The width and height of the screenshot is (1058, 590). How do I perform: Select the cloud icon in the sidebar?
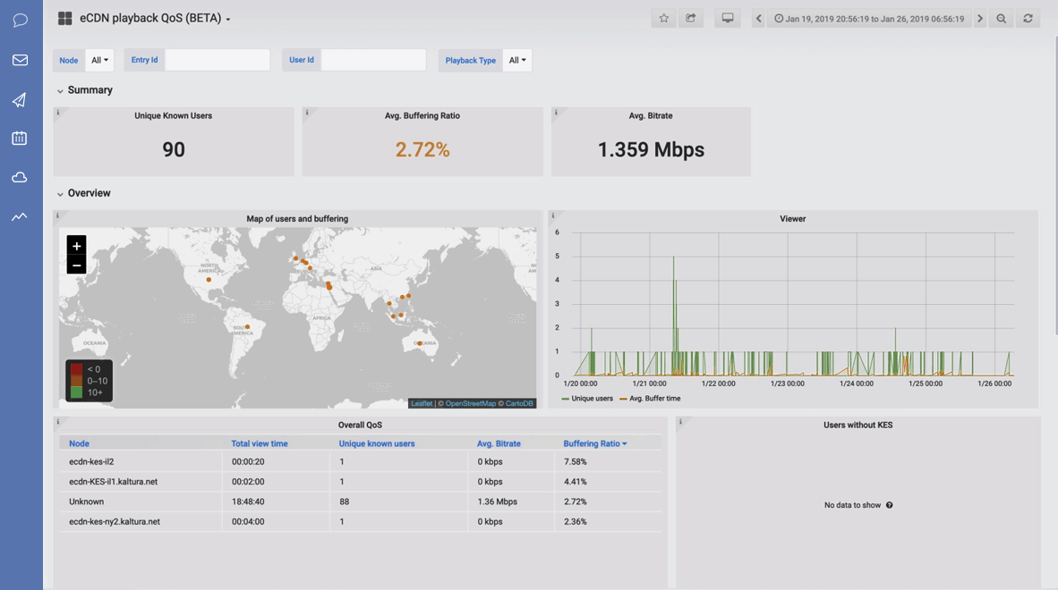pos(19,178)
